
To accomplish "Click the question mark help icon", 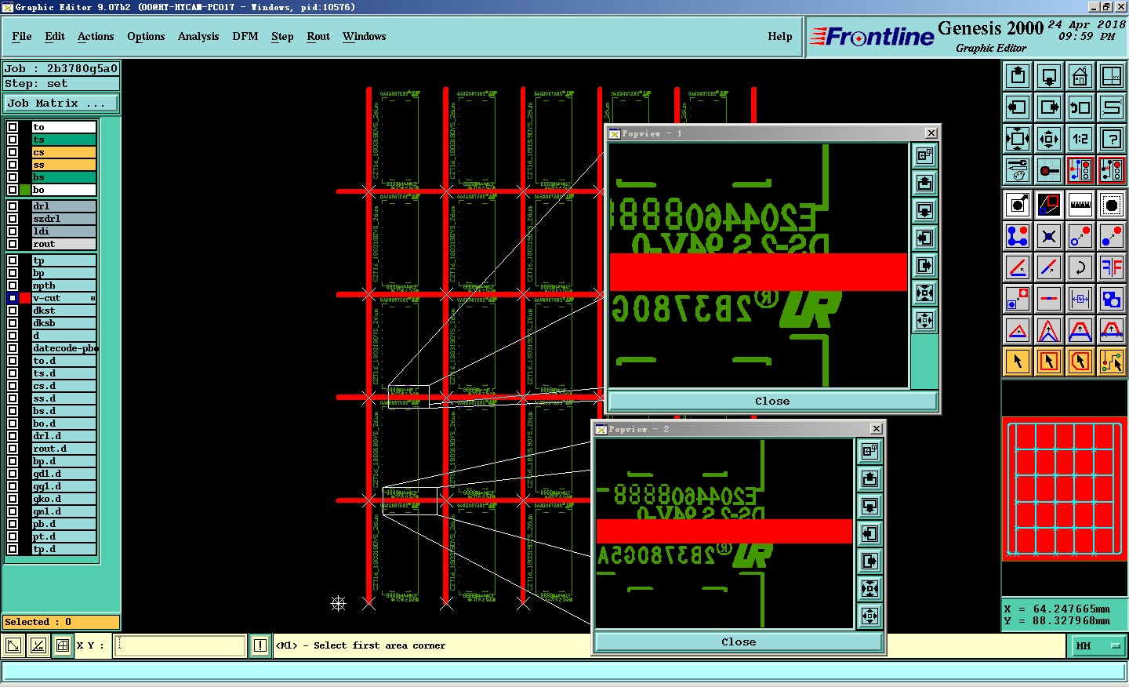I will [1112, 139].
